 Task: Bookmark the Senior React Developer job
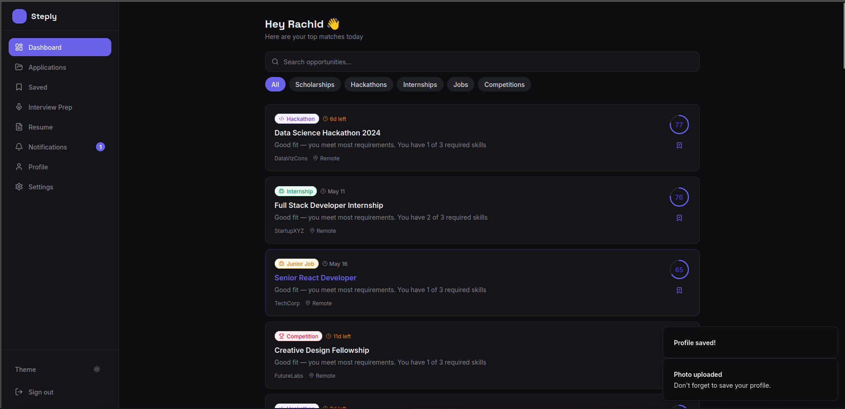click(679, 290)
